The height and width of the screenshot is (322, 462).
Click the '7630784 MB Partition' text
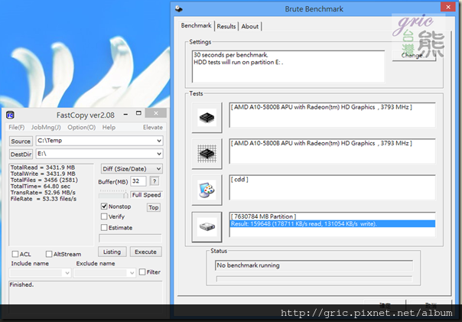click(x=263, y=216)
